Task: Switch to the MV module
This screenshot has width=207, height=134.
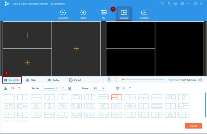Action: 103,14
